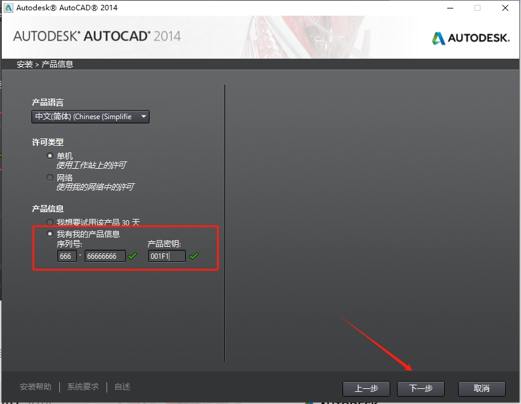The width and height of the screenshot is (521, 404).
Task: Open the 安装帮助 help link
Action: point(35,386)
